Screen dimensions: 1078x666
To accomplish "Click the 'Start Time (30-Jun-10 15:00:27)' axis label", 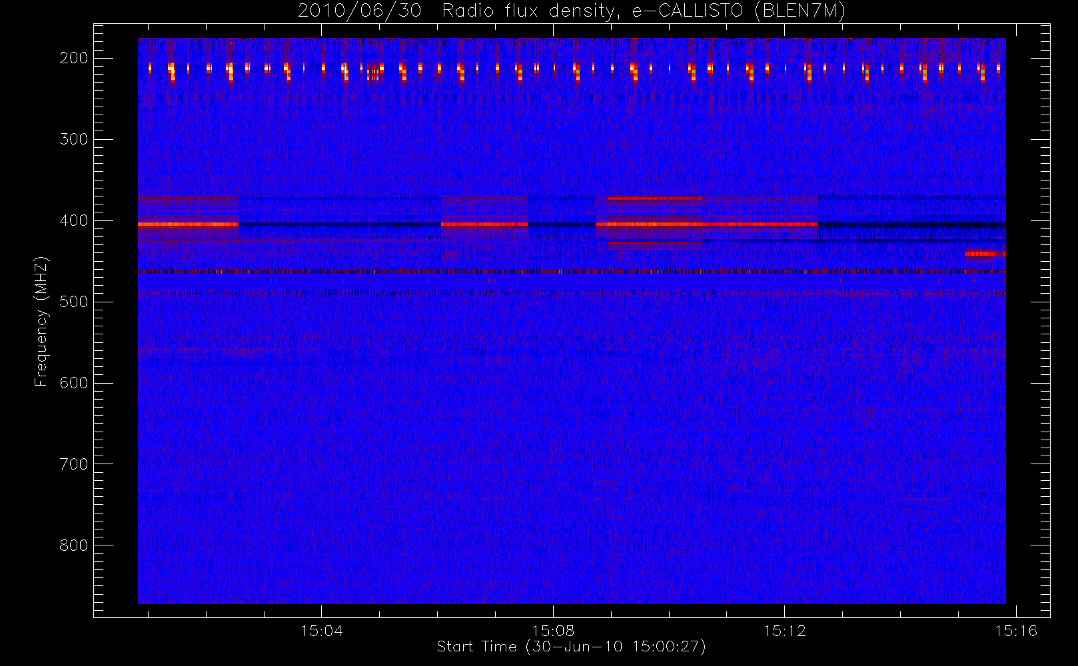I will click(571, 647).
